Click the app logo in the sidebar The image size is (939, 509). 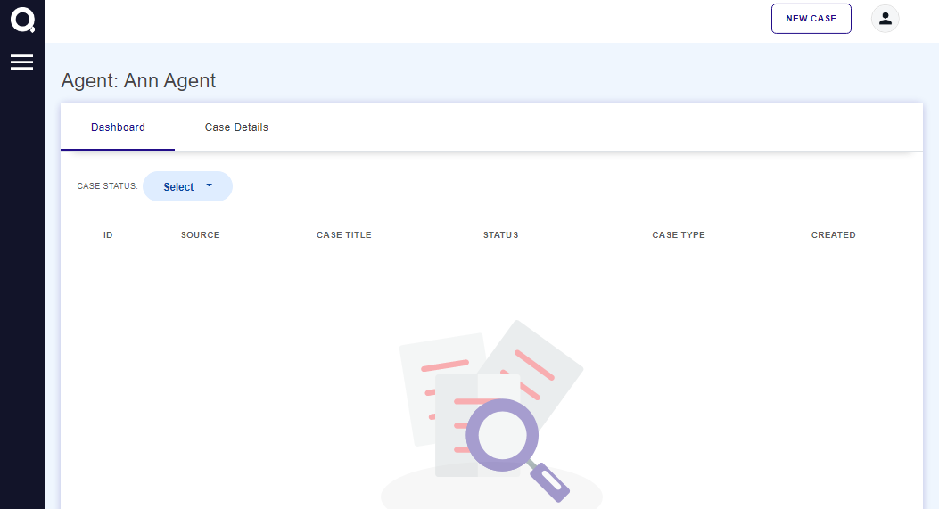22,20
